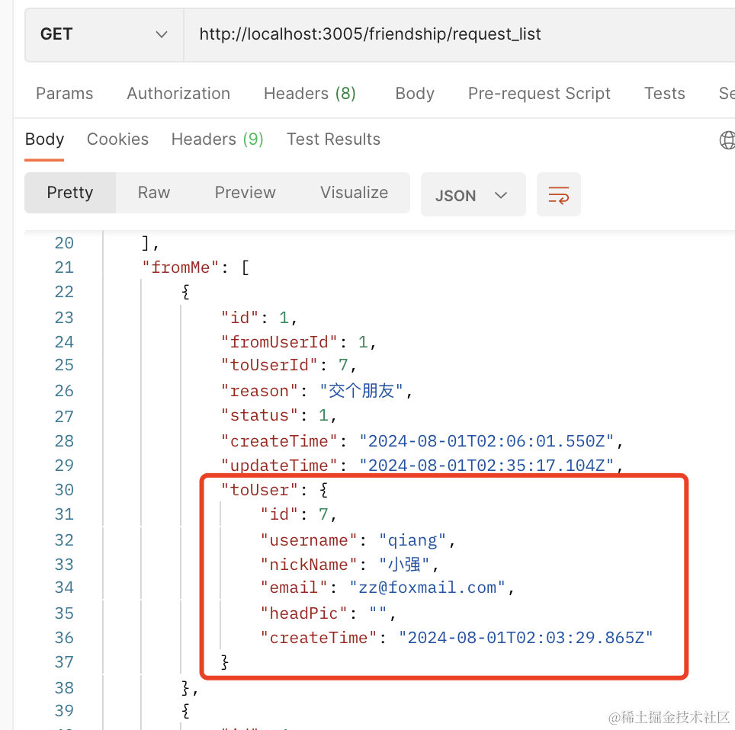Viewport: 735px width, 730px height.
Task: Click line number 30 for toUser
Action: tap(64, 490)
